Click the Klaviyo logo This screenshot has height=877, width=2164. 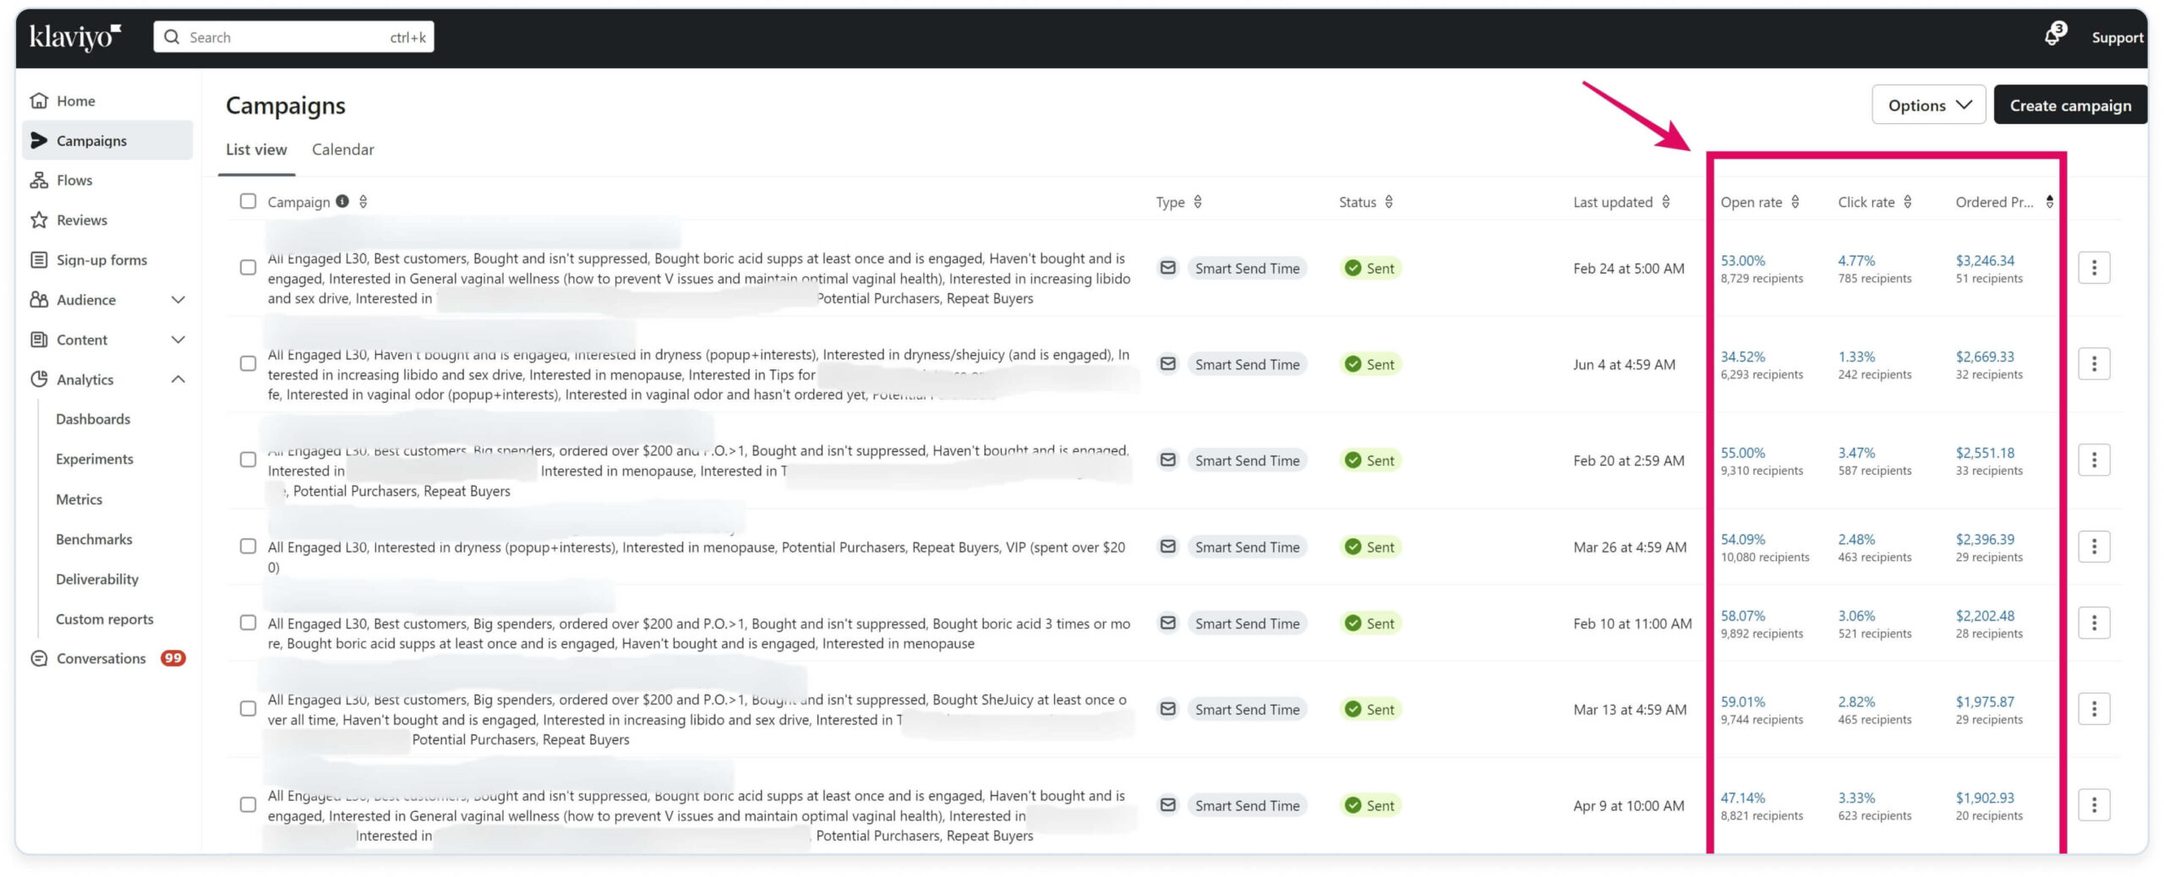pyautogui.click(x=75, y=36)
